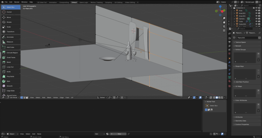Image resolution: width=262 pixels, height=138 pixels.
Task: Activate the Knife tool
Action: coord(9,72)
